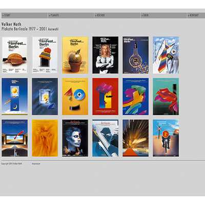Open the orange poster with the flame-like figure

(x=45, y=138)
